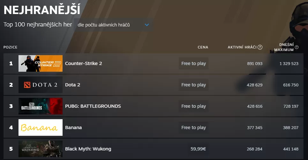This screenshot has height=160, width=308.
Task: Click Black Myth: Wukong capsule image
Action: pyautogui.click(x=41, y=149)
